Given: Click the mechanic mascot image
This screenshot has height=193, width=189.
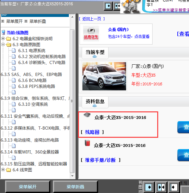Looking at the screenshot, I should pyautogui.click(x=131, y=6).
